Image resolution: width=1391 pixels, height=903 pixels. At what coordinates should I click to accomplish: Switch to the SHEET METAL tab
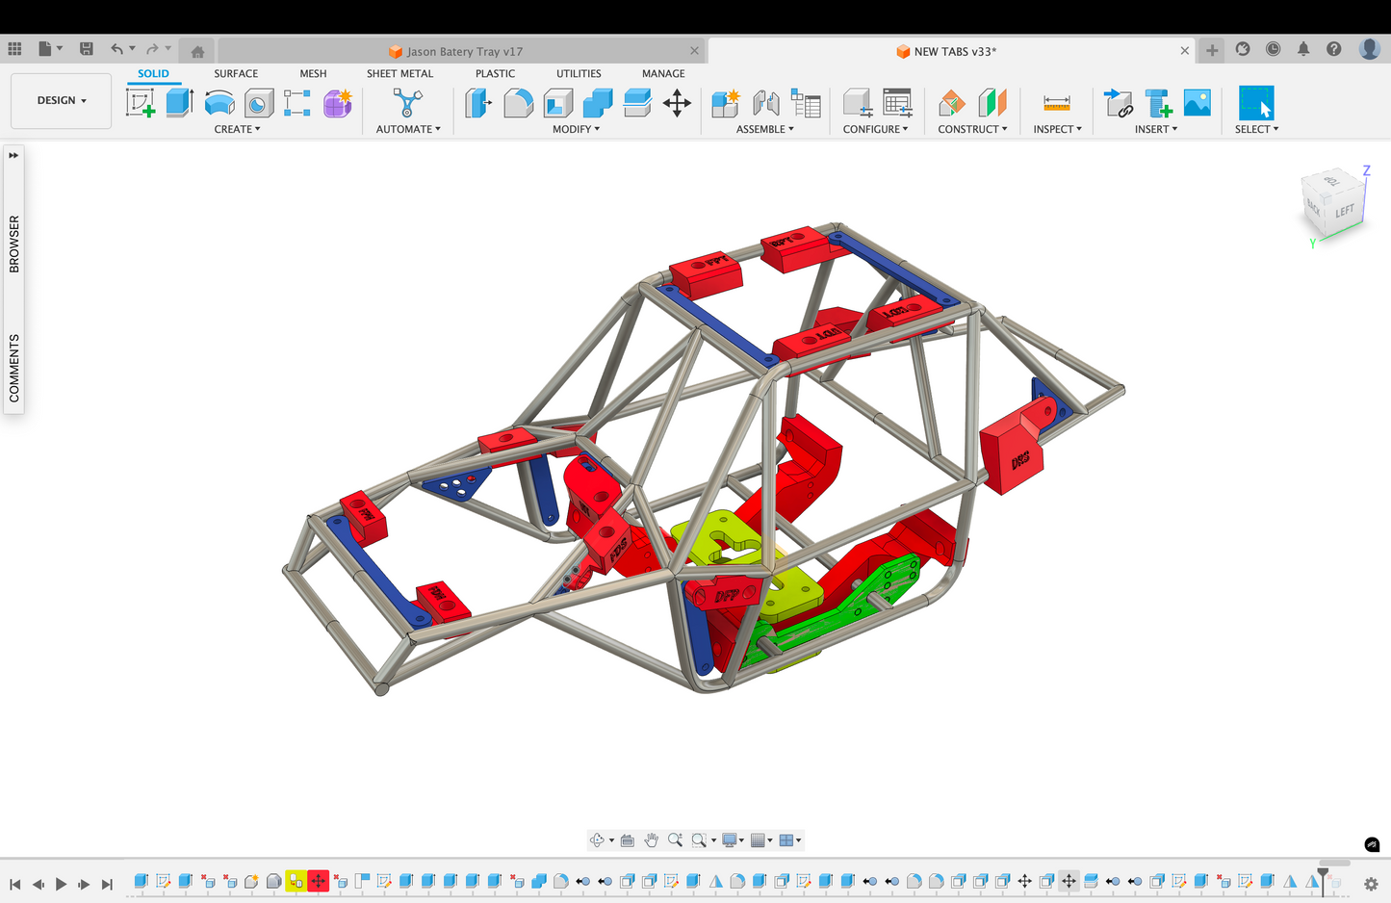399,73
